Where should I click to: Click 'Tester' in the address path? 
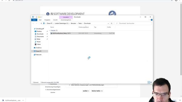point(80,23)
